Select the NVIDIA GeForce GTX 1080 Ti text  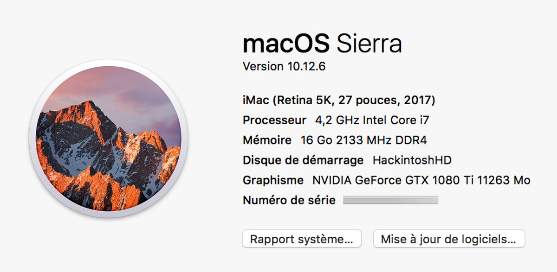pos(395,181)
